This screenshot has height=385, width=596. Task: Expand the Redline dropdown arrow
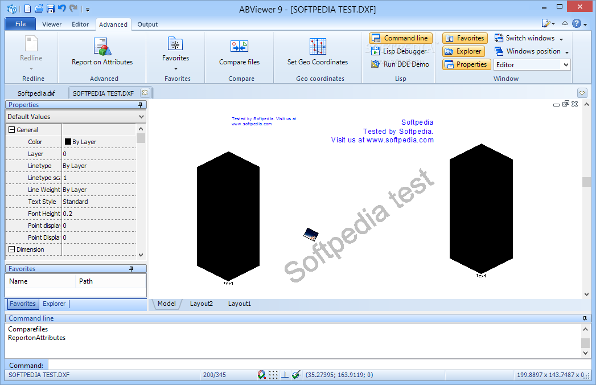click(x=31, y=69)
